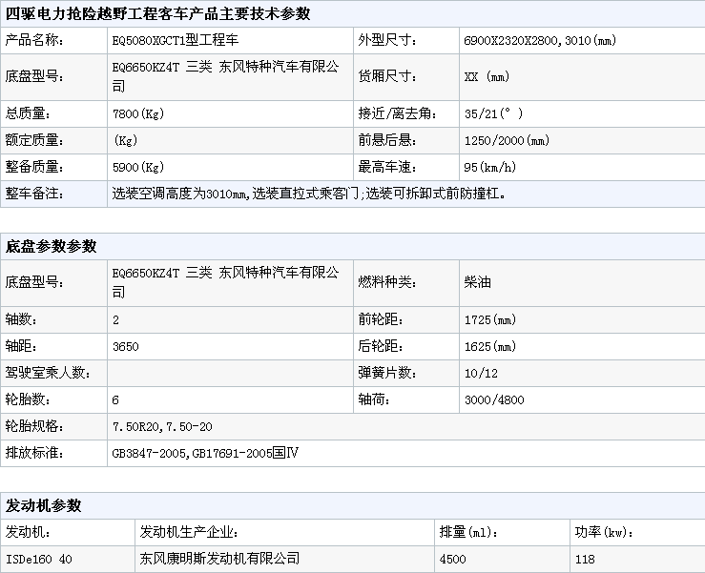
Task: Click the engine model ISDe160 40
Action: pos(39,559)
